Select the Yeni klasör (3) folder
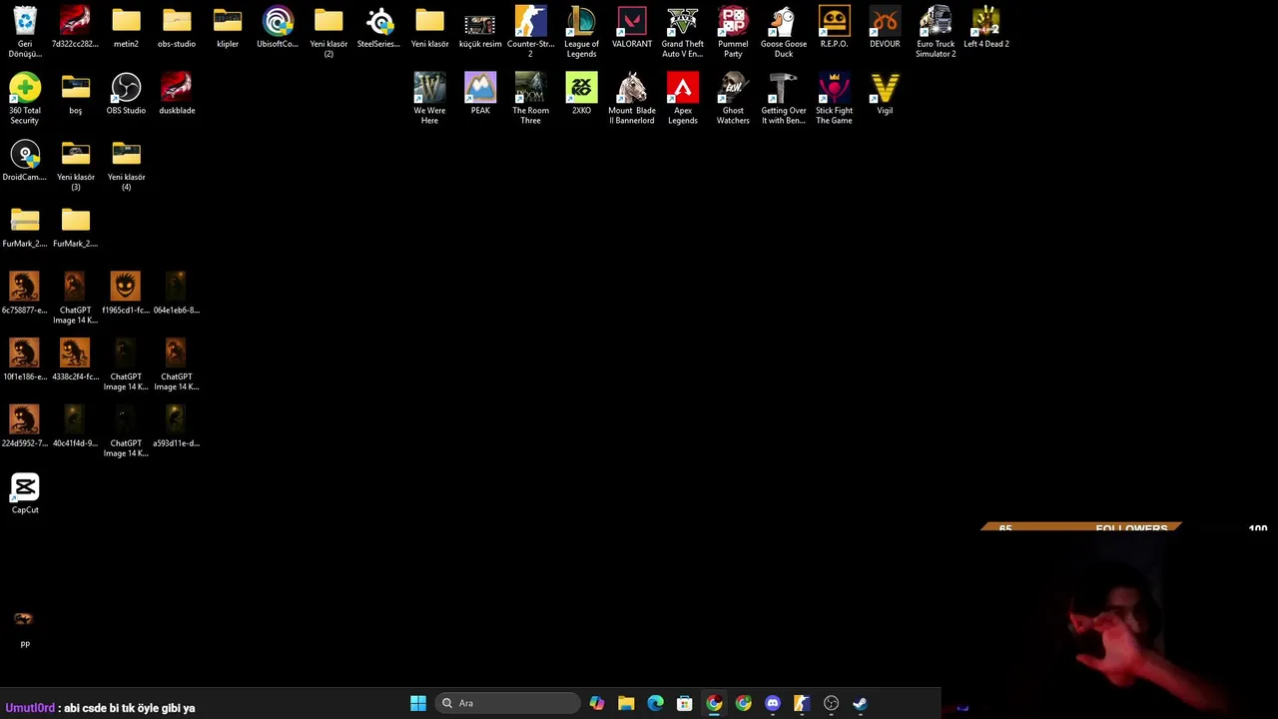Viewport: 1278px width, 719px height. click(x=75, y=166)
